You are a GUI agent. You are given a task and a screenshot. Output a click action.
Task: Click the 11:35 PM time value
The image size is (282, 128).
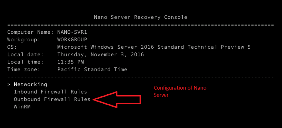coord(70,62)
